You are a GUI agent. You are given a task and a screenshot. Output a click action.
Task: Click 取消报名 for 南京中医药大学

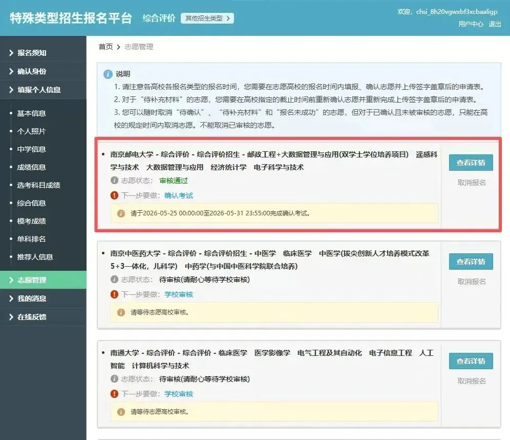point(472,282)
